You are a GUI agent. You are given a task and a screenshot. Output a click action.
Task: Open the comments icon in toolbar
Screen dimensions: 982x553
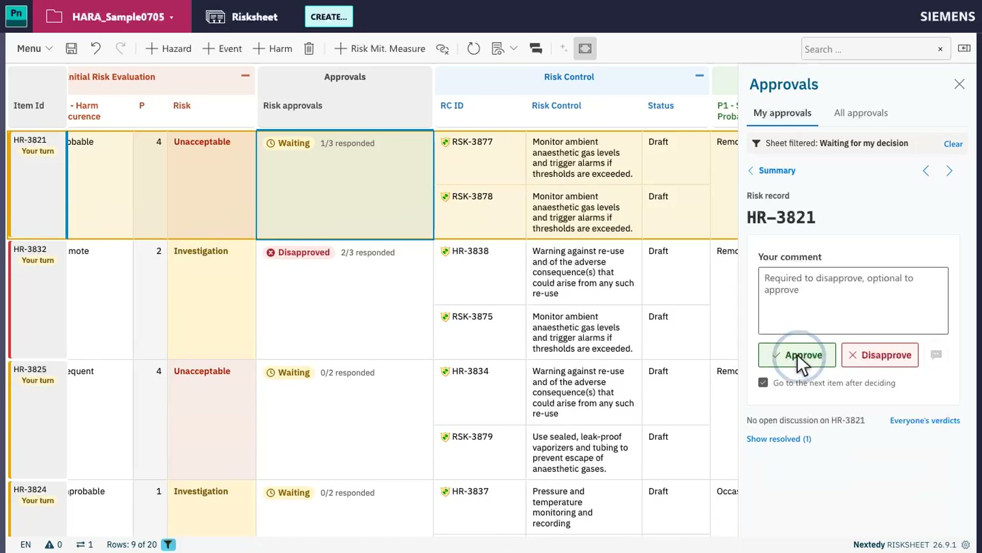tap(536, 49)
